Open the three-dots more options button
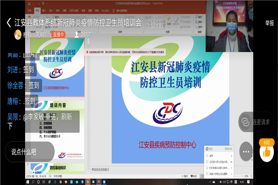Screen dimensions: 278x185 [x=246, y=152]
